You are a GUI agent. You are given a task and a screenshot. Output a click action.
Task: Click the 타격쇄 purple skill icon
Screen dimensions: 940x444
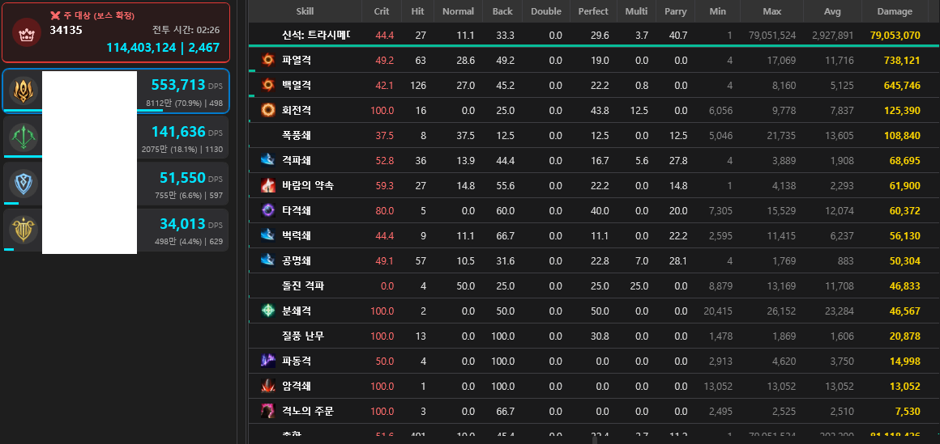click(x=268, y=210)
